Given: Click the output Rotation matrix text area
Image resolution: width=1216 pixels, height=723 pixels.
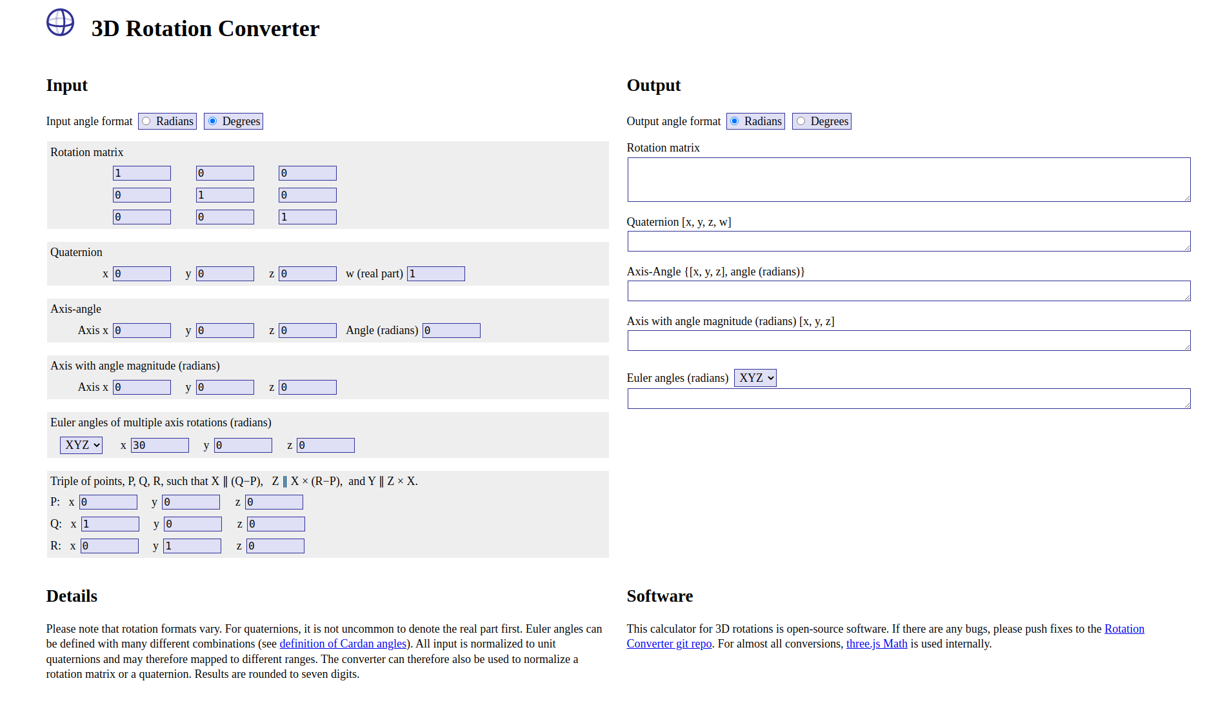Looking at the screenshot, I should click(909, 180).
